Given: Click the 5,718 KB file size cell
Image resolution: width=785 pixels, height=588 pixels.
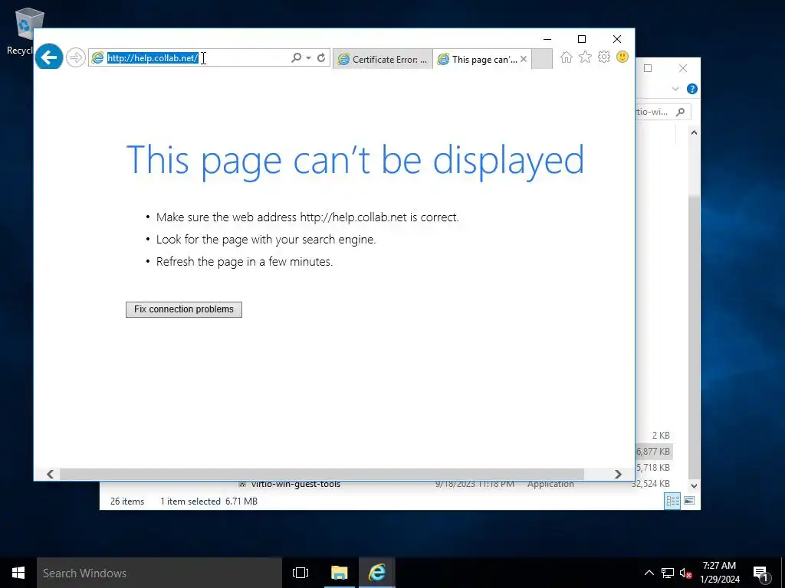Looking at the screenshot, I should [653, 468].
